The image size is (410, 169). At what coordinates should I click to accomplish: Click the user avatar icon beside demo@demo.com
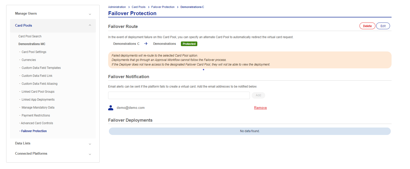tap(111, 108)
